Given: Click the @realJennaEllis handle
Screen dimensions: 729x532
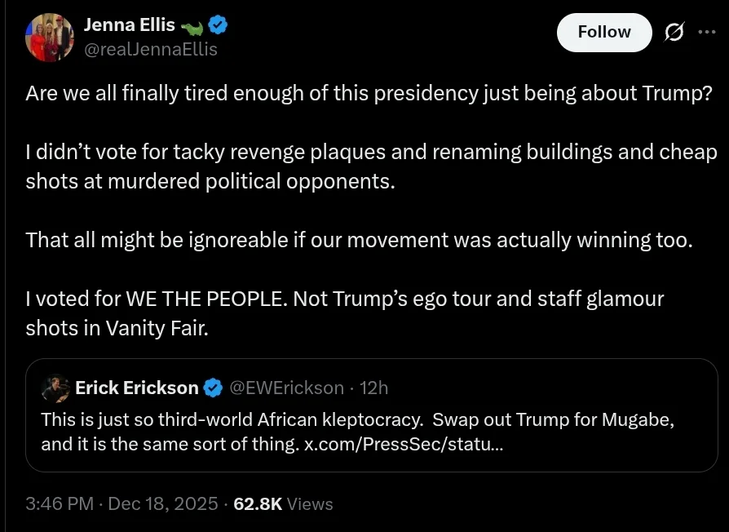Looking at the screenshot, I should click(150, 49).
